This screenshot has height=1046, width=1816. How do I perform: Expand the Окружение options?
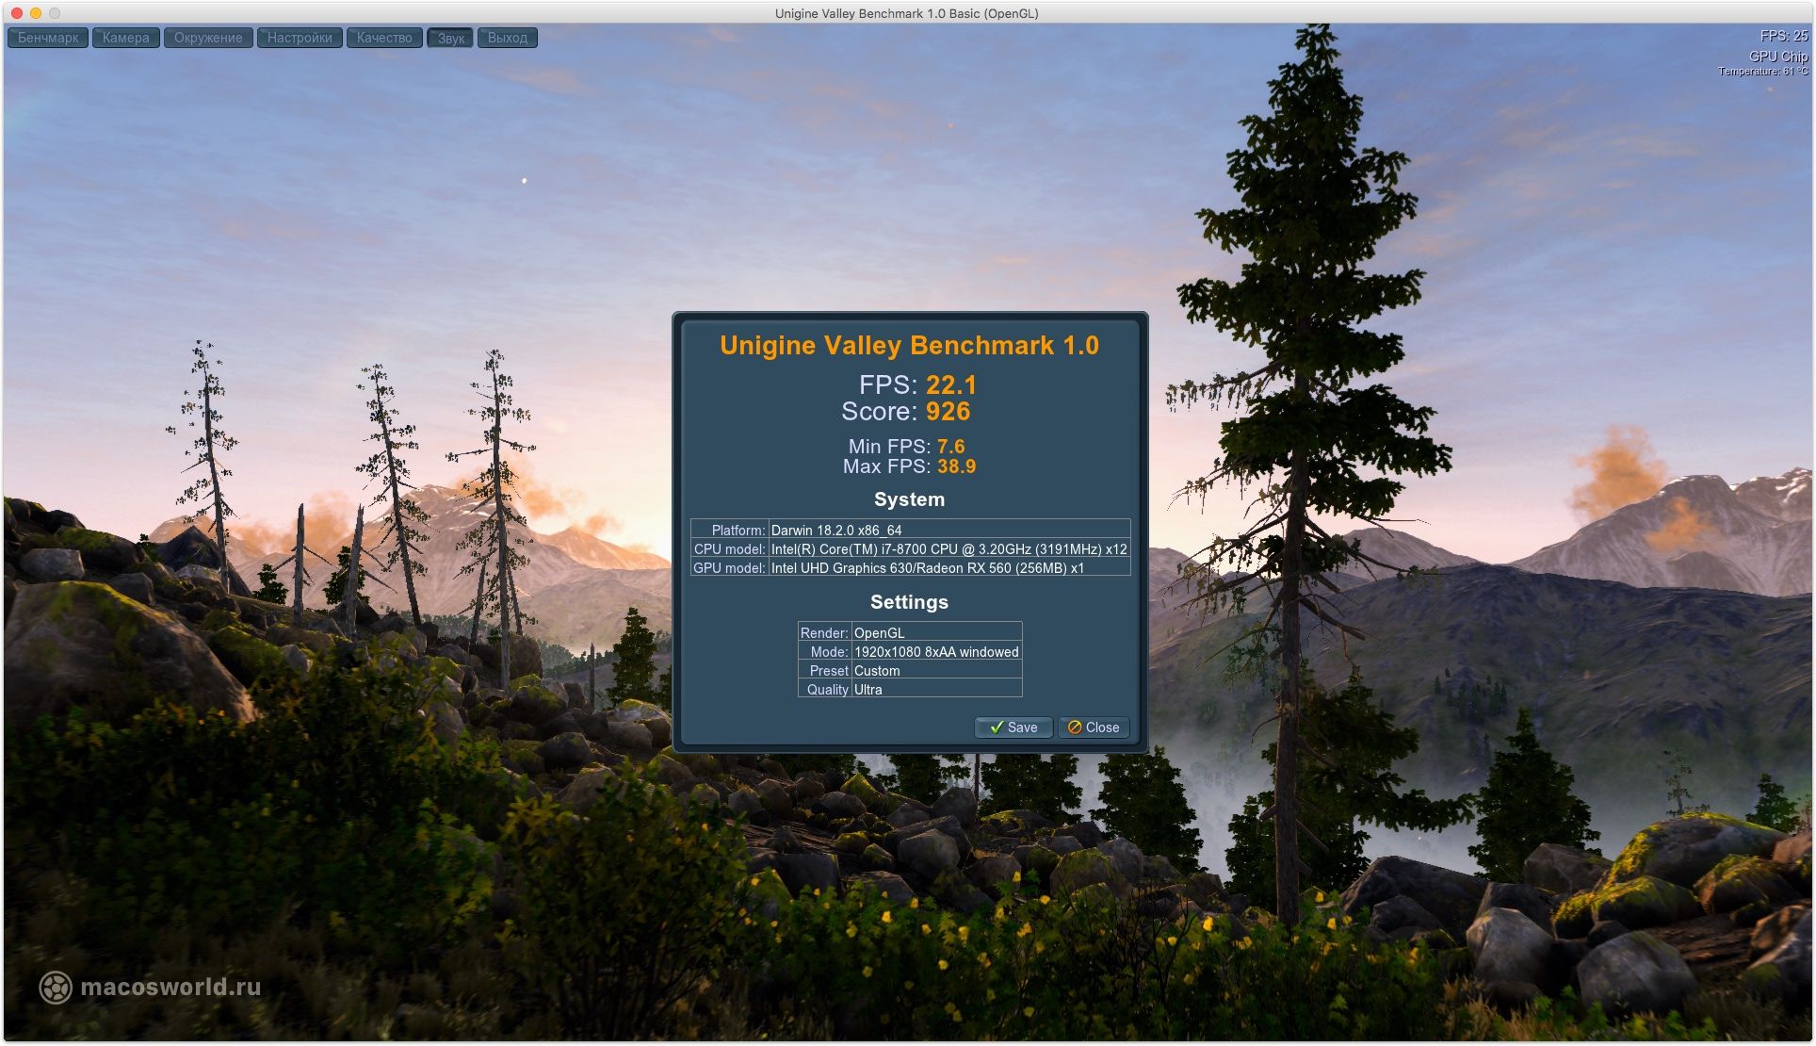point(208,38)
